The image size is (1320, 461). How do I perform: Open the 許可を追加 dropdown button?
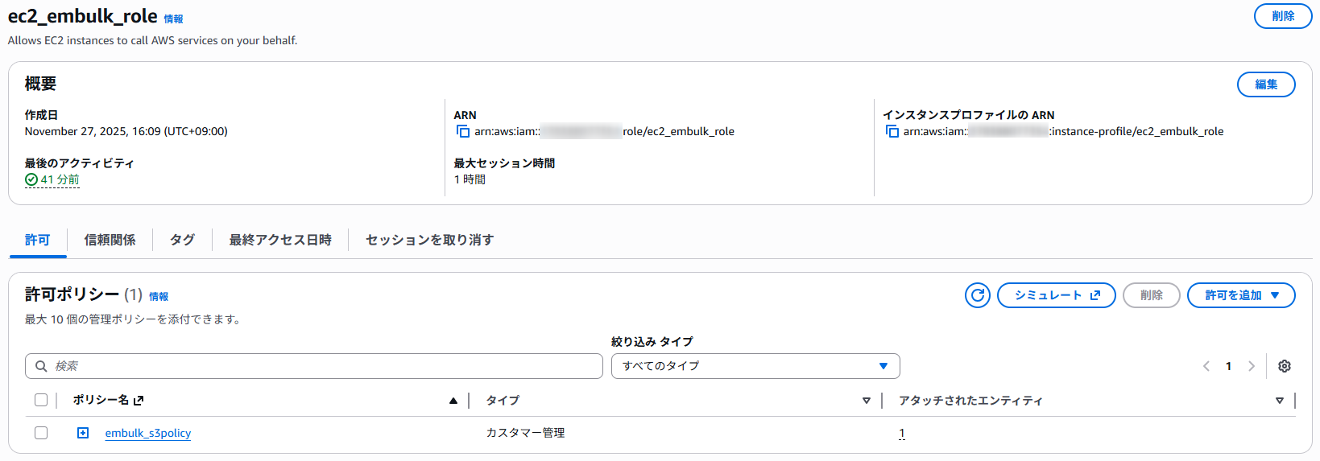[x=1241, y=295]
